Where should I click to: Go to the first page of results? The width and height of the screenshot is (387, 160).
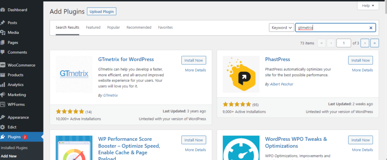[321, 43]
